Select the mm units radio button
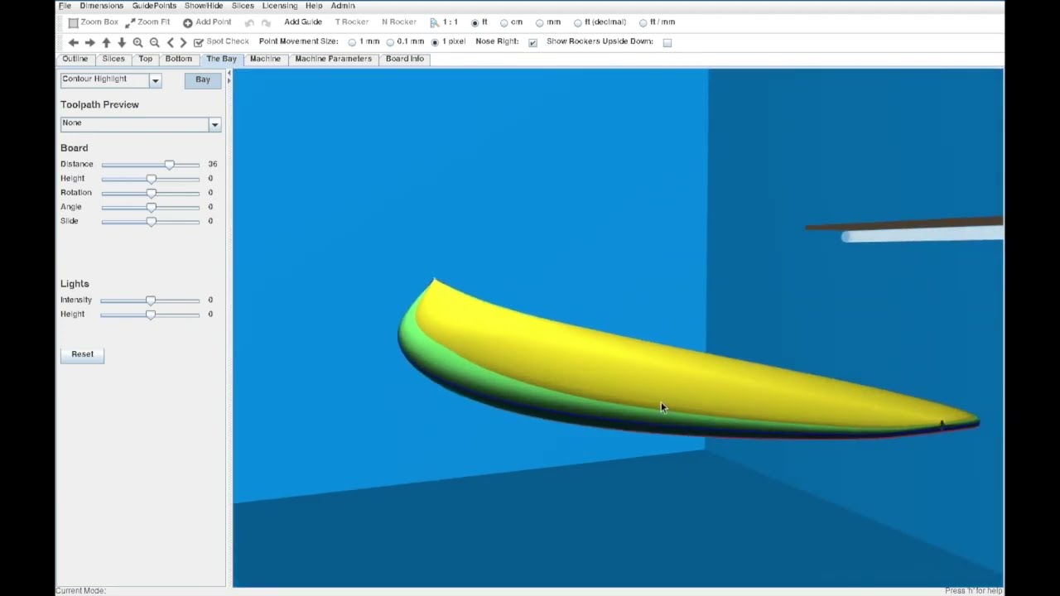This screenshot has height=596, width=1060. coord(540,23)
